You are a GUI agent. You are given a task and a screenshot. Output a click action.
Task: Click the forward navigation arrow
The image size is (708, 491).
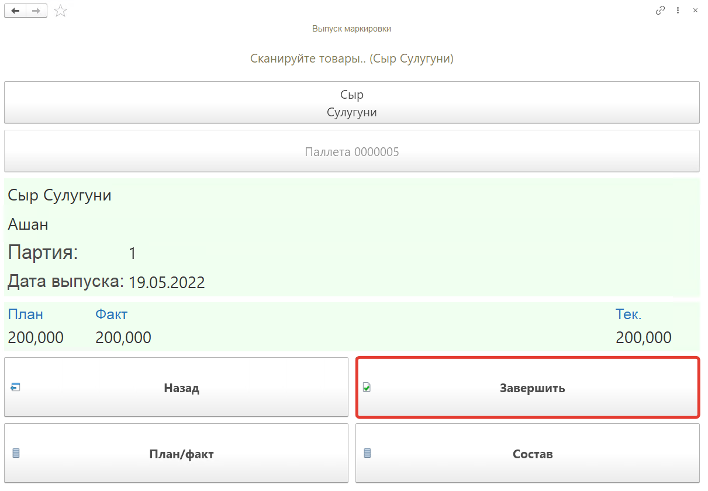[36, 11]
